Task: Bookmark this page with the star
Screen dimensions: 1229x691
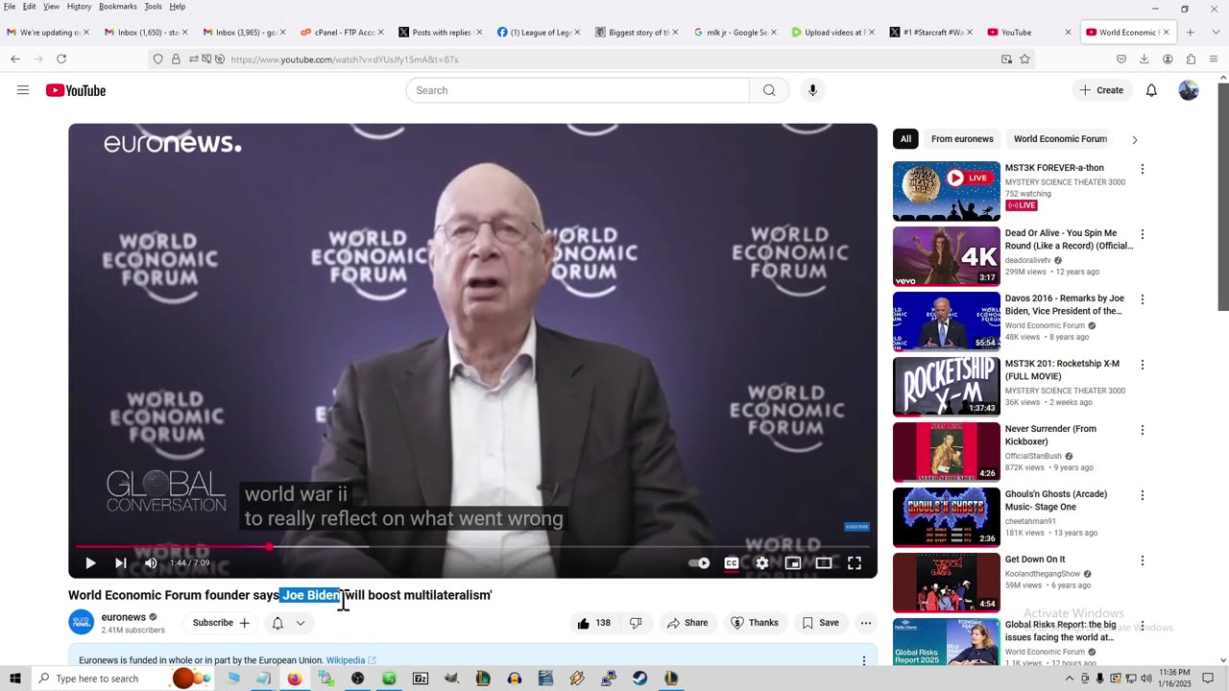Action: tap(1024, 60)
